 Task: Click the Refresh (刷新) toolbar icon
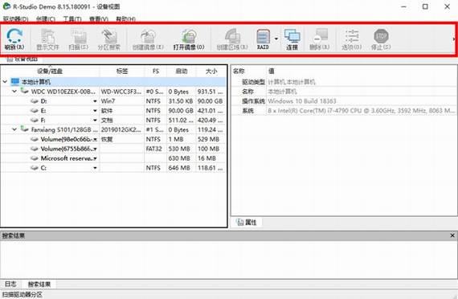pyautogui.click(x=14, y=39)
